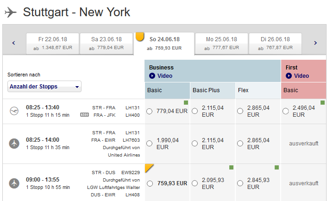Go to earlier dates with left arrow
This screenshot has height=201, width=327.
(x=14, y=43)
